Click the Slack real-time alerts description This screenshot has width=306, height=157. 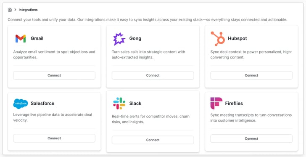click(150, 119)
